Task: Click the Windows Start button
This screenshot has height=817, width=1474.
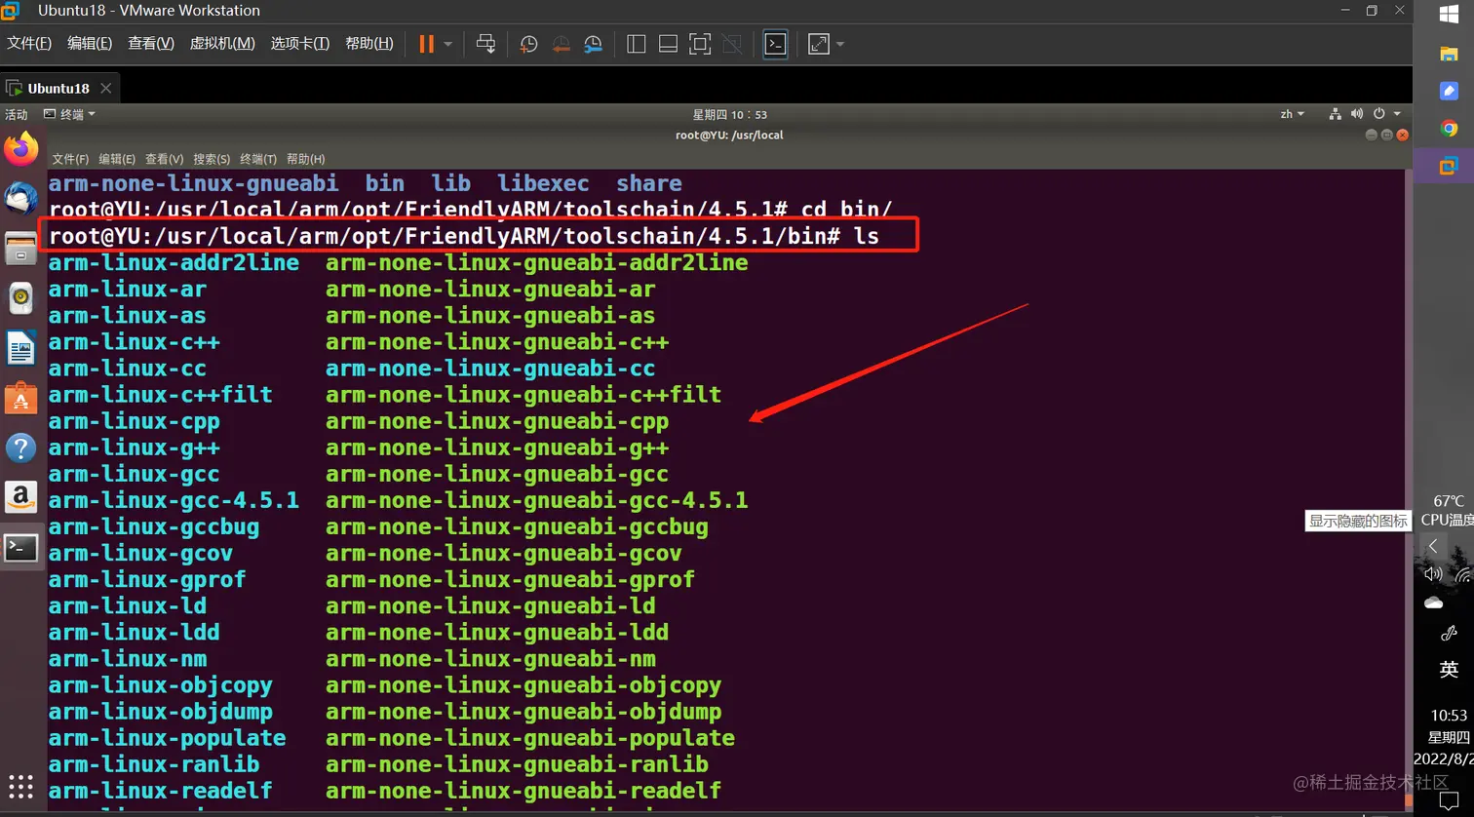Action: click(1449, 15)
